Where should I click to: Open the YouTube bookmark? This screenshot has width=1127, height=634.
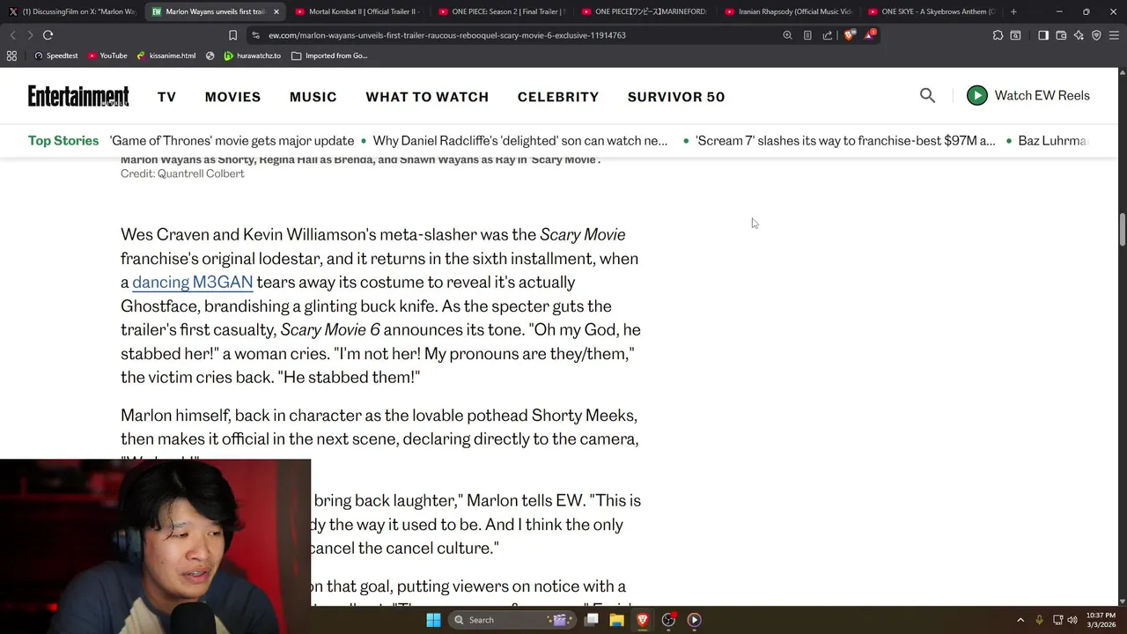point(107,55)
